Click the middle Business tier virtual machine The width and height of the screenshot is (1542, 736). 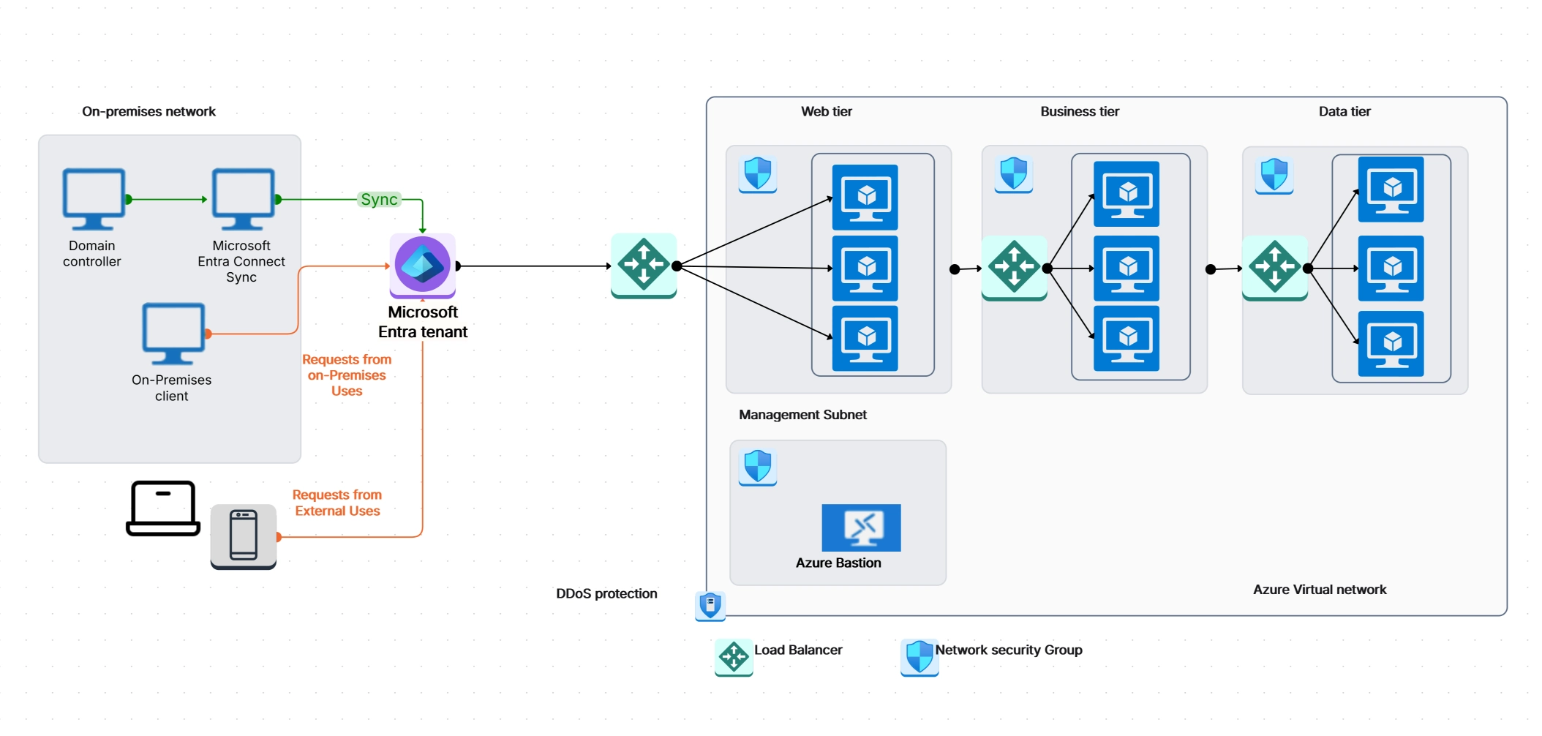tap(1127, 268)
